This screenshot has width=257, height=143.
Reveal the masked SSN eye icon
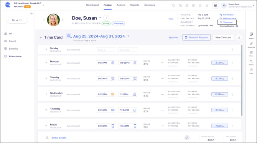tap(99, 23)
